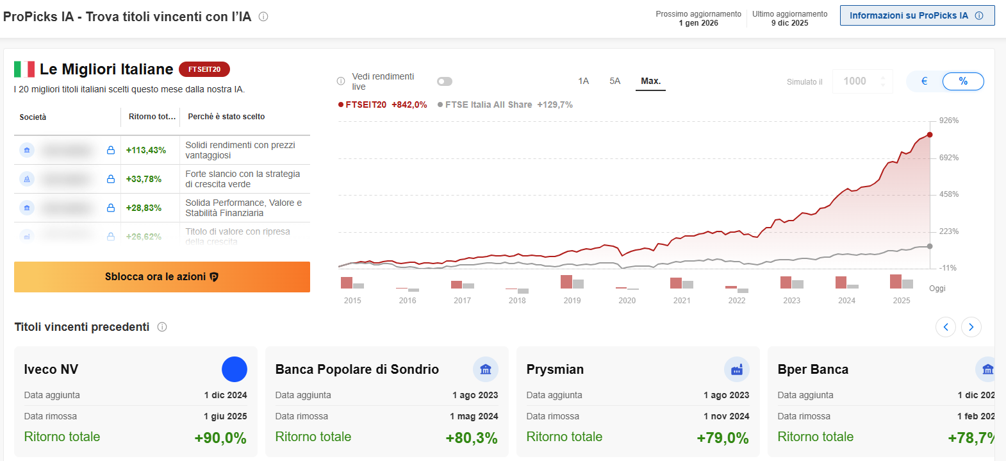Click factory icon on Prysmian card
The height and width of the screenshot is (461, 1006).
click(x=736, y=369)
